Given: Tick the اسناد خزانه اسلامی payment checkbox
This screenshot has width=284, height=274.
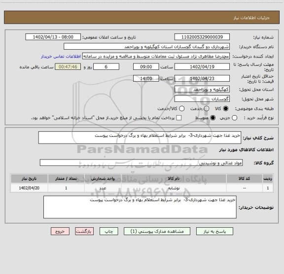Looking at the screenshot, I should pos(179,118).
